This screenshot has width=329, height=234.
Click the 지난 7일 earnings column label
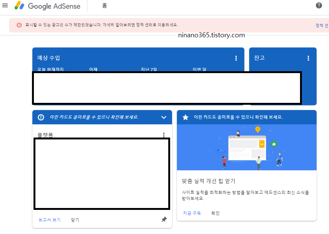click(x=149, y=69)
